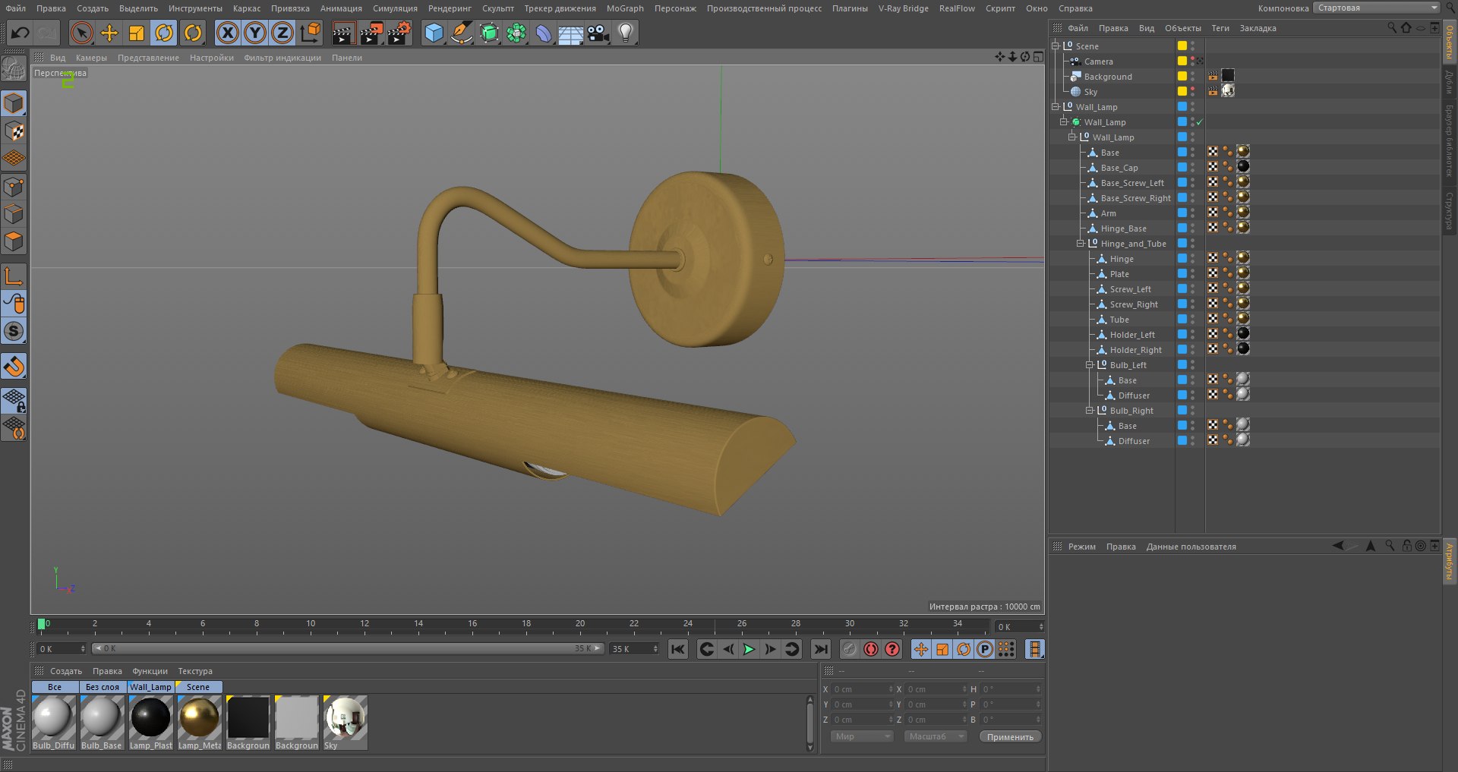Image resolution: width=1458 pixels, height=772 pixels.
Task: Select the Scene layer tab in materials
Action: coord(198,687)
